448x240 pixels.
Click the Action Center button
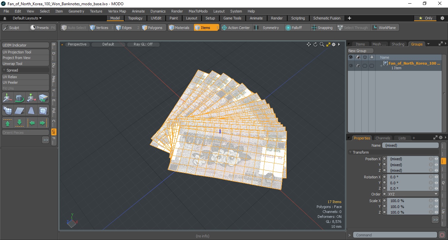236,28
